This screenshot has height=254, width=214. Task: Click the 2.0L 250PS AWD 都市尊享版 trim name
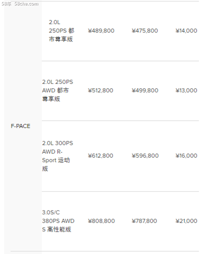57,90
